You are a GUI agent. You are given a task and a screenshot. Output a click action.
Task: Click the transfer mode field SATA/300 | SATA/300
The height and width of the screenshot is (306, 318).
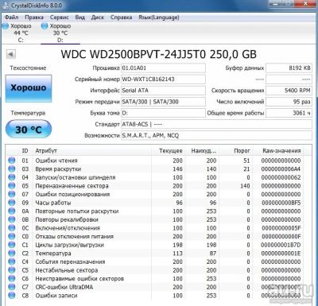coord(163,102)
